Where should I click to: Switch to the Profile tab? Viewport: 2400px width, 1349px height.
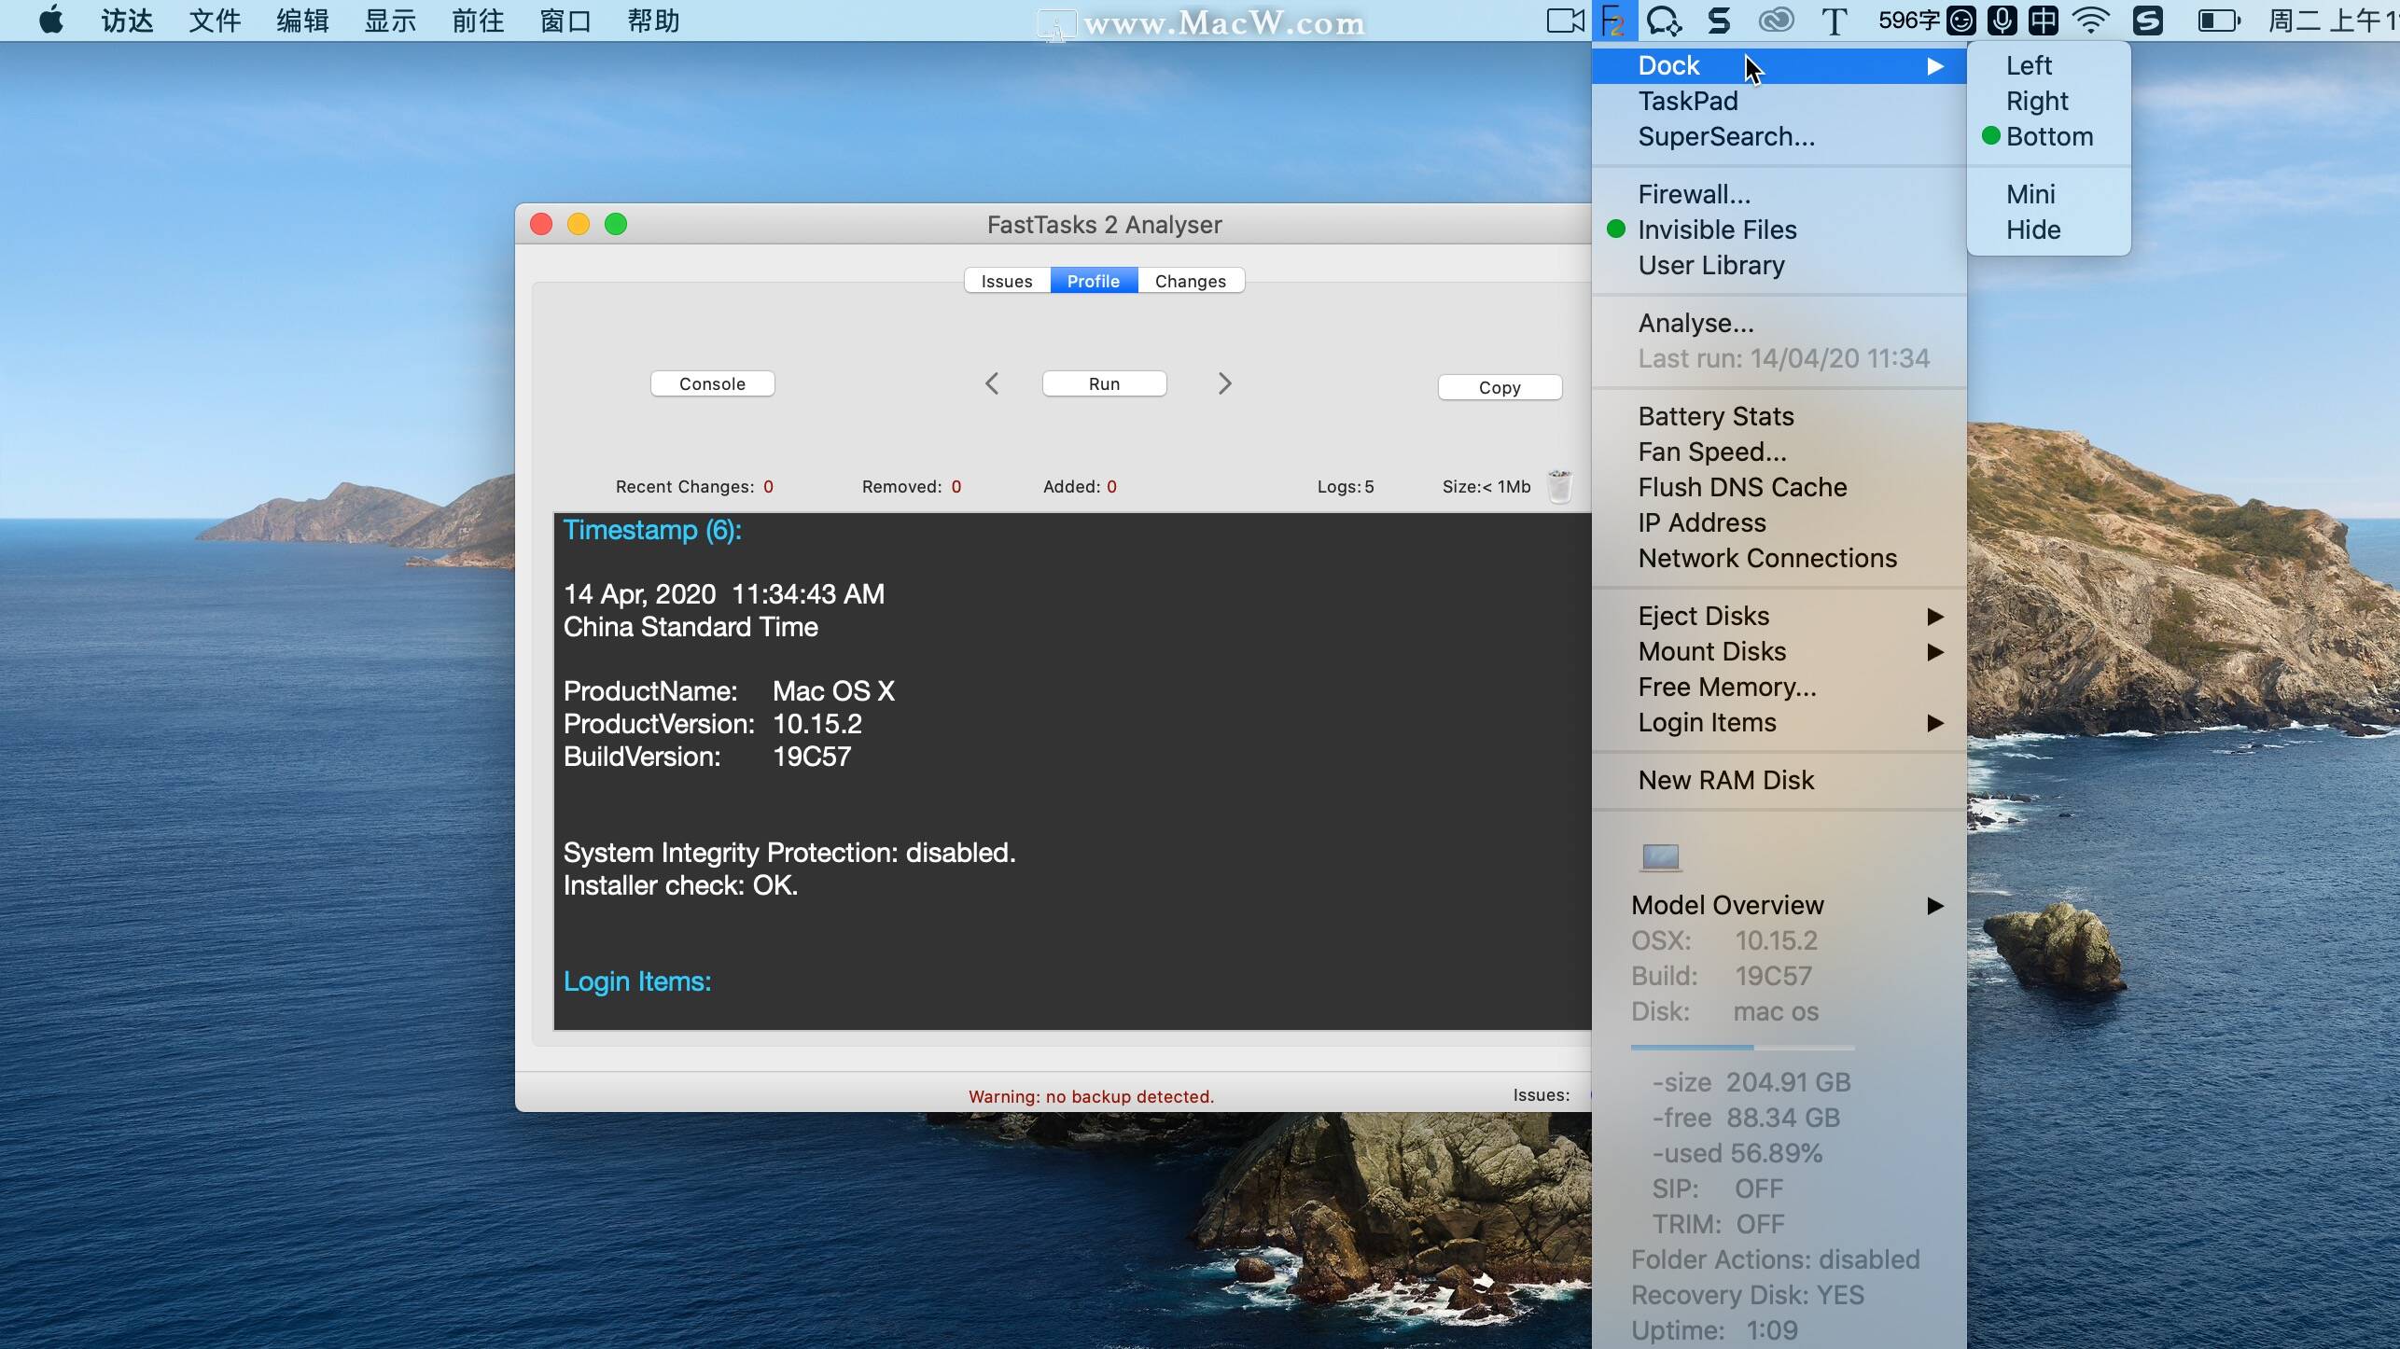(x=1094, y=281)
